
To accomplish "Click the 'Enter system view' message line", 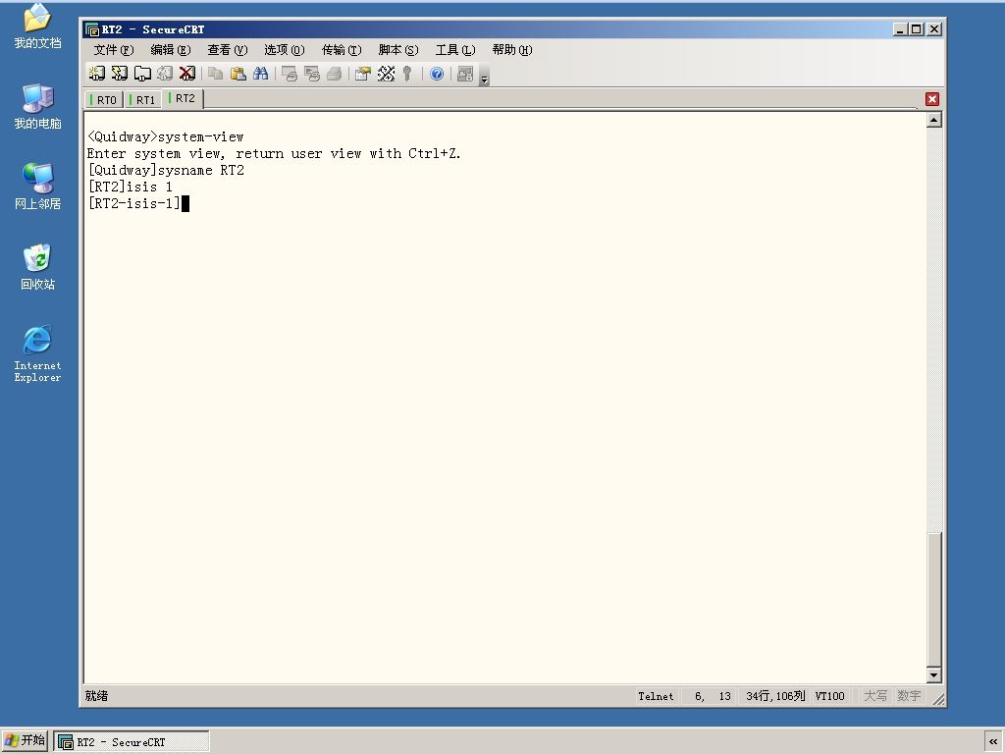I will click(275, 153).
